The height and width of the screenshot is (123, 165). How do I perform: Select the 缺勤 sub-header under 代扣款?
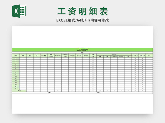[100, 56]
